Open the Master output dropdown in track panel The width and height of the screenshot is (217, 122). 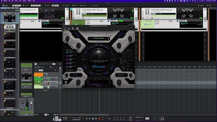coord(26,115)
